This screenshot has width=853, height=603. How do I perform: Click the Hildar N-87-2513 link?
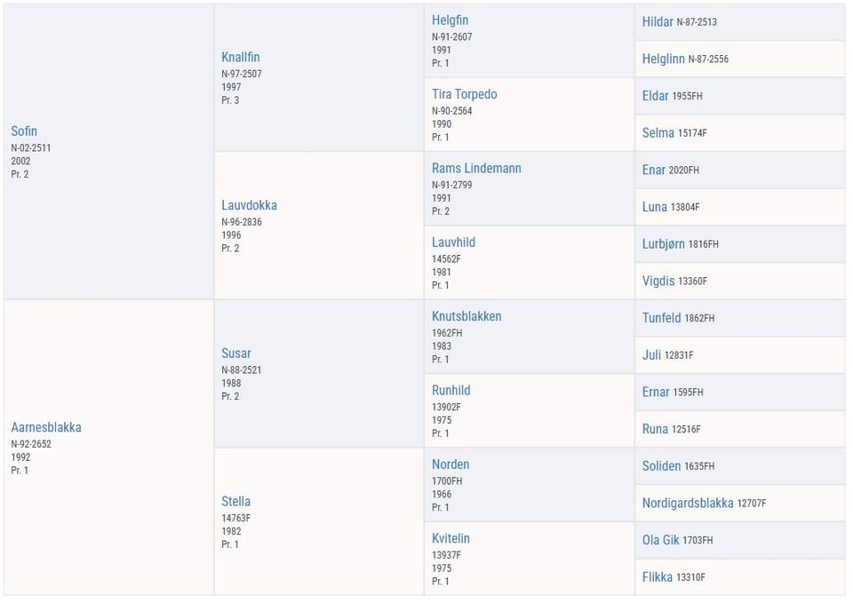(680, 21)
